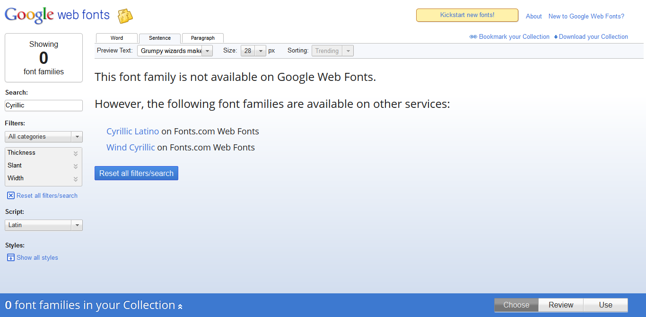Click the X icon beside Reset filters
This screenshot has width=646, height=317.
coord(11,195)
